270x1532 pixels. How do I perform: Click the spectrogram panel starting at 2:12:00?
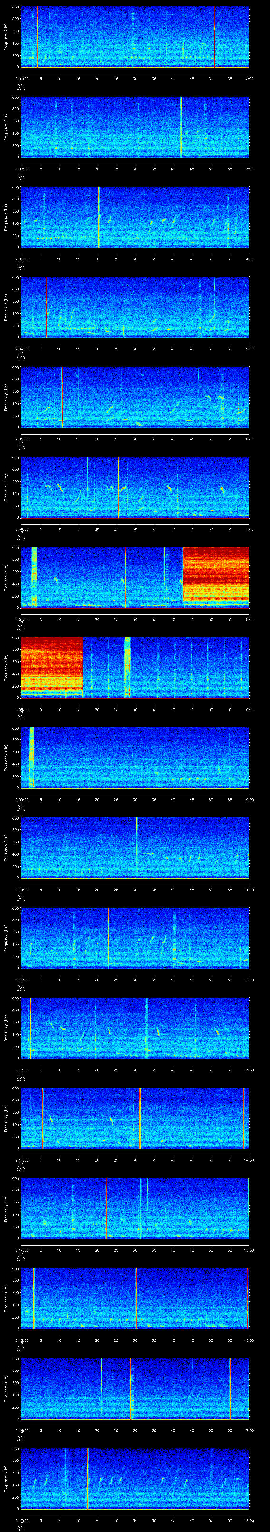[135, 1028]
